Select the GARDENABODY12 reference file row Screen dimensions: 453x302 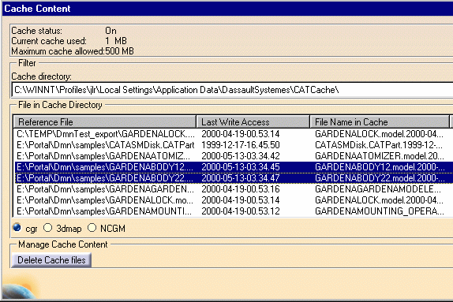click(x=234, y=167)
